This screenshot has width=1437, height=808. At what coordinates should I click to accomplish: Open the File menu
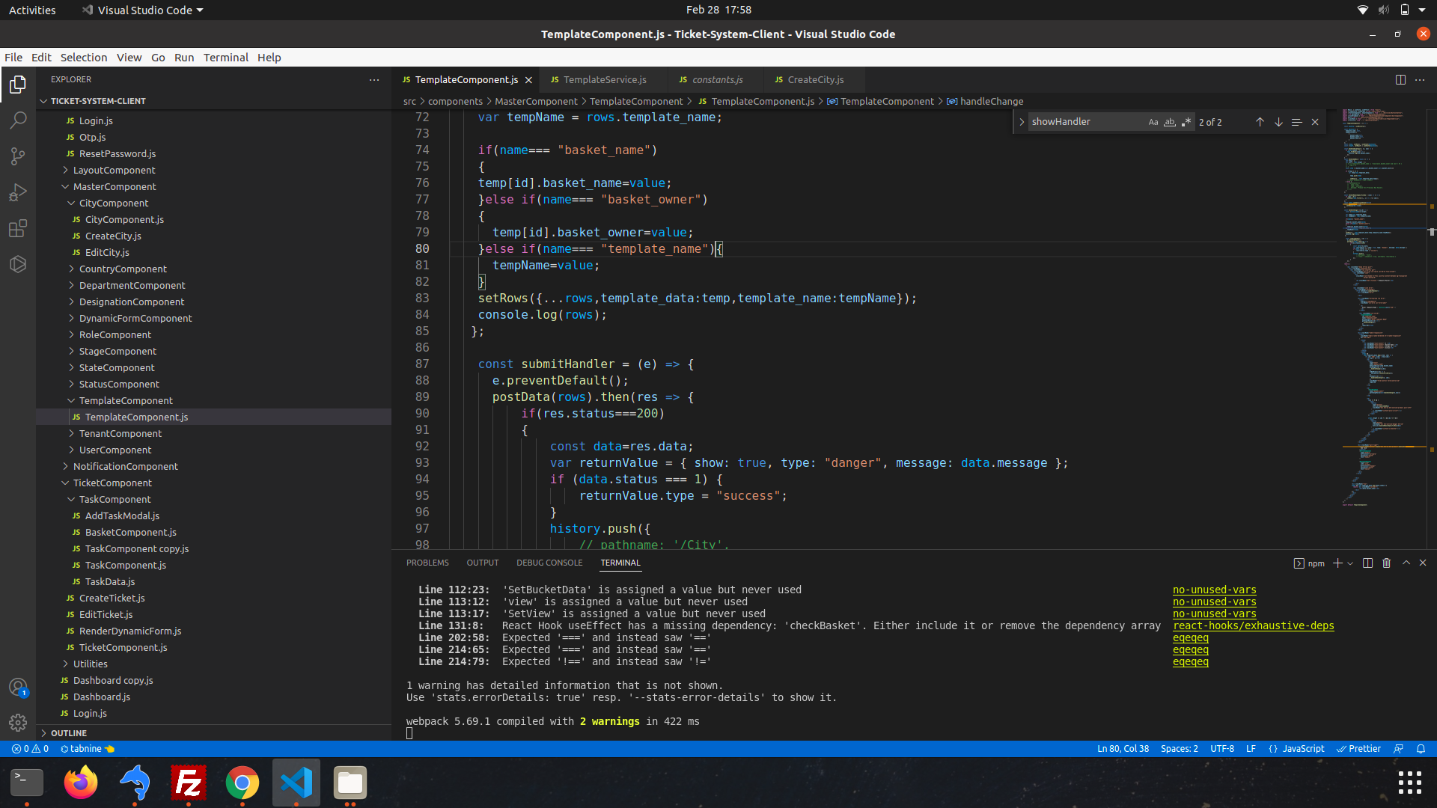point(13,58)
